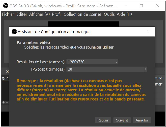Click the Suivant button

[122, 120]
